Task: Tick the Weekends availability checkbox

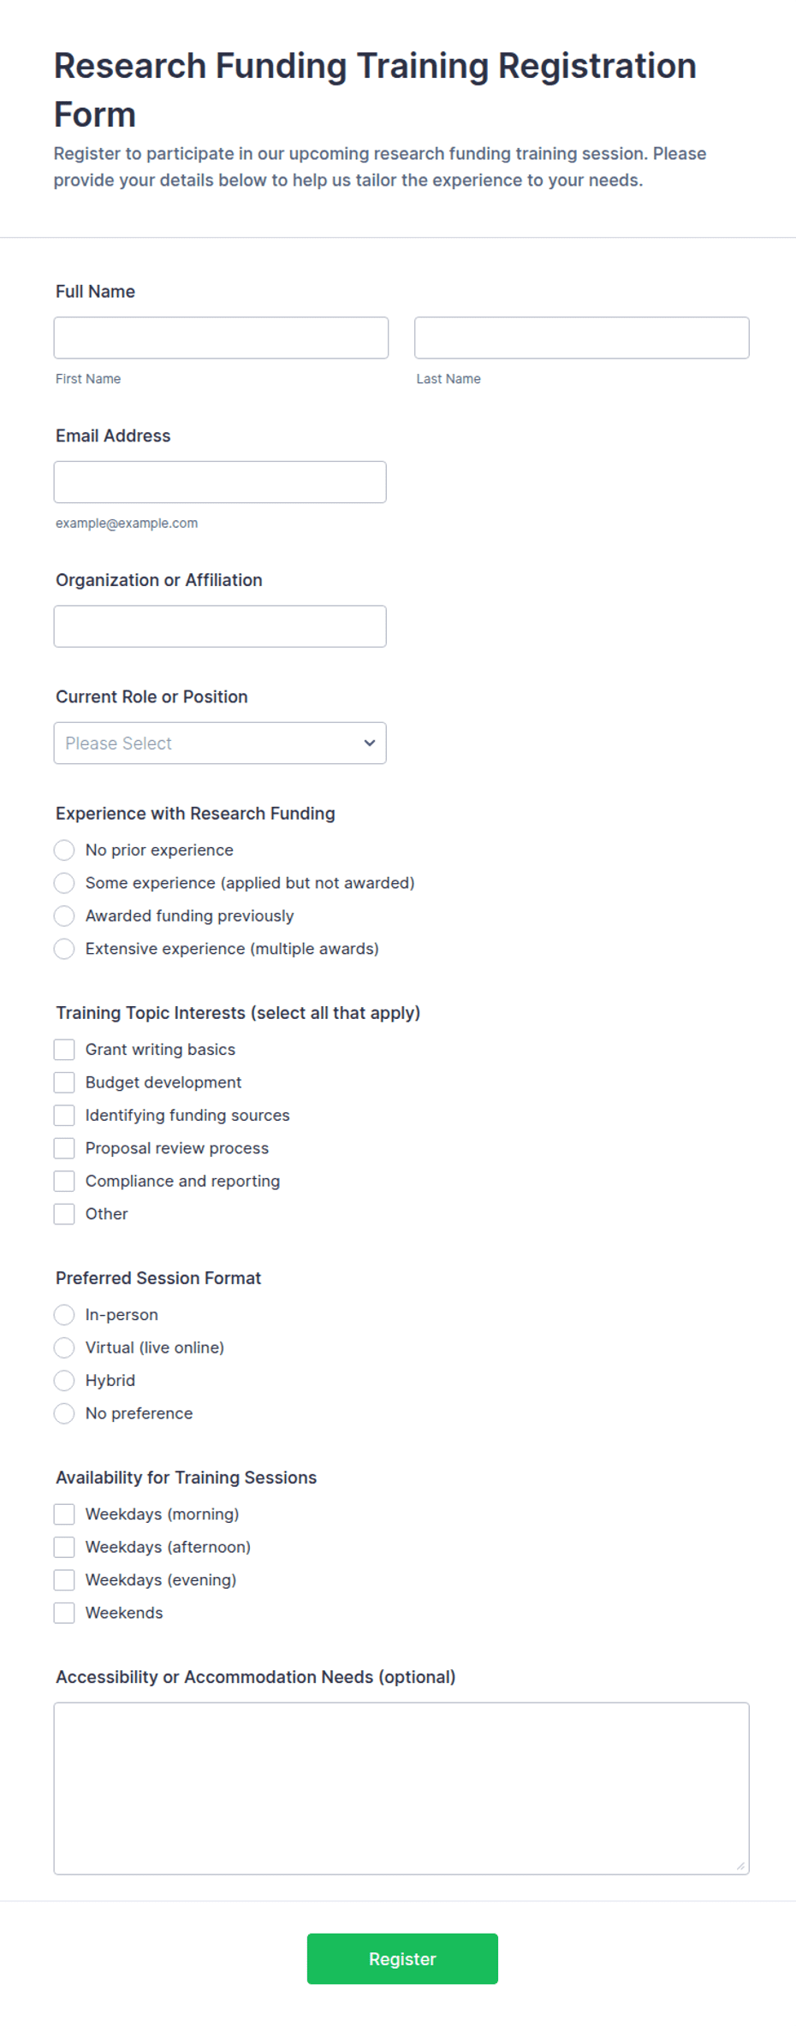Action: coord(64,1613)
